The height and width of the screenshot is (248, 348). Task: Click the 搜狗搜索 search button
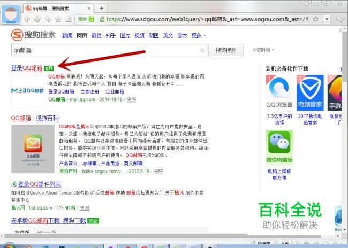click(226, 50)
